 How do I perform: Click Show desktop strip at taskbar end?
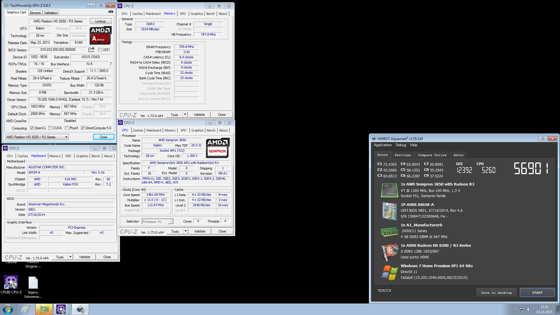pyautogui.click(x=558, y=309)
